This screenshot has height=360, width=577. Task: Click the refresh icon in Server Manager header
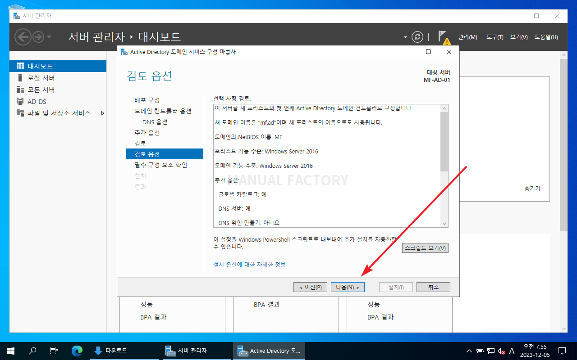point(418,37)
